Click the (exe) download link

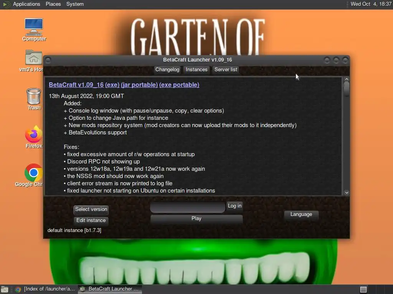pos(112,85)
